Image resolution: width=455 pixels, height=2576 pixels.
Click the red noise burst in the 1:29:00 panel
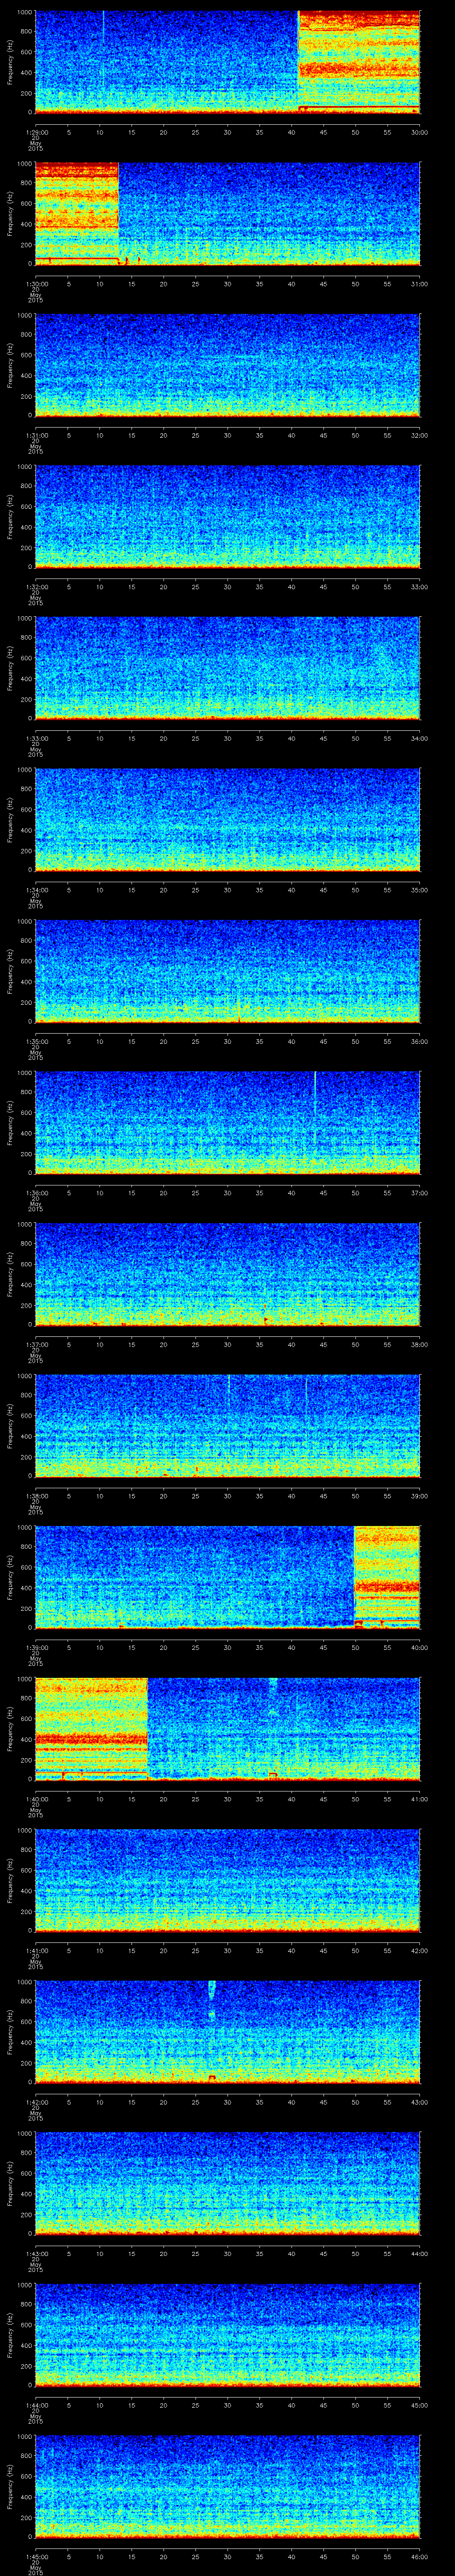[359, 62]
